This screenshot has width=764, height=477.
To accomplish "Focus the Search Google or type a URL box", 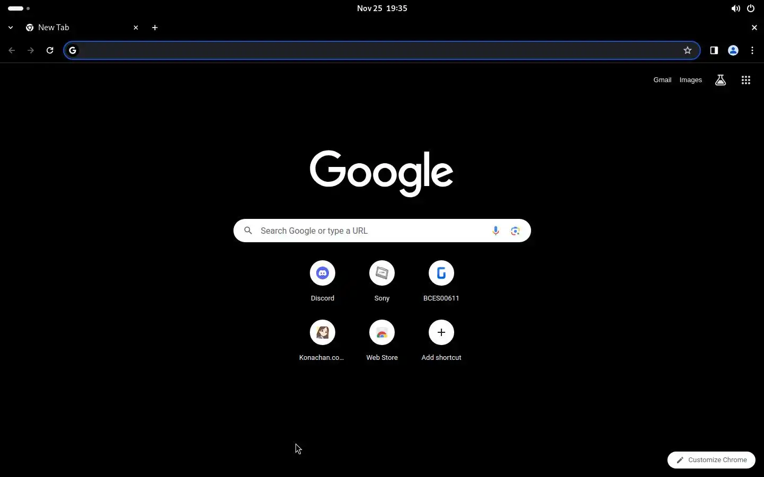I will (x=382, y=231).
